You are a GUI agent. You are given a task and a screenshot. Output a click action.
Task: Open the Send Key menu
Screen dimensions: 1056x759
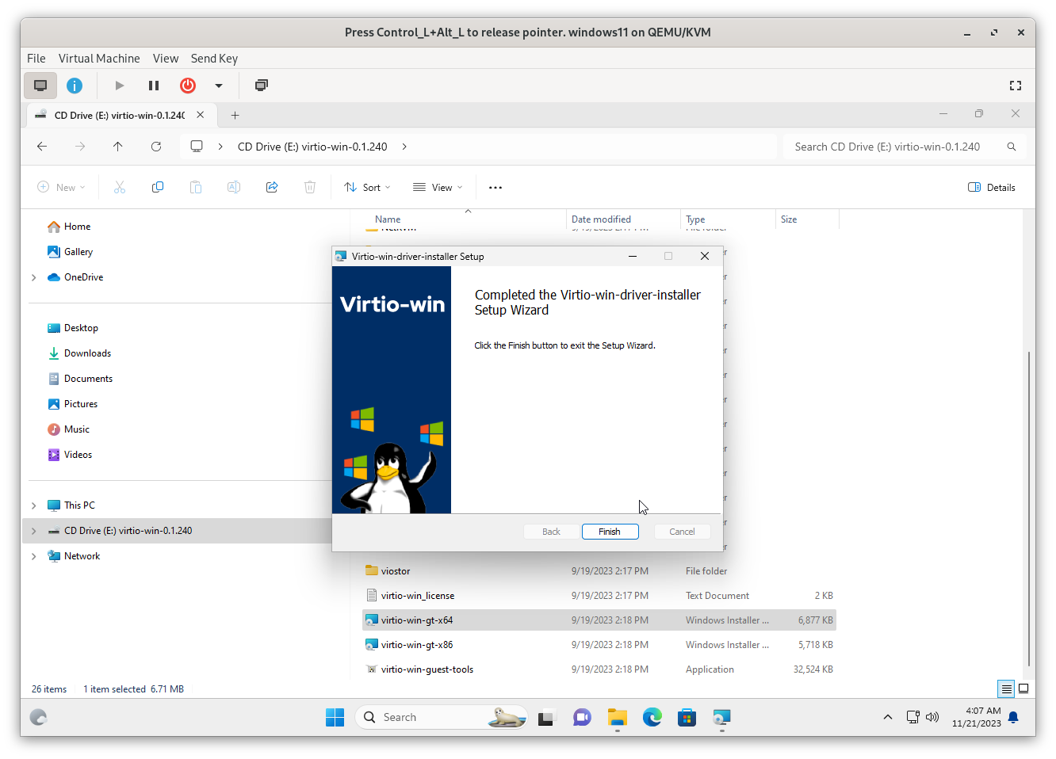tap(214, 59)
